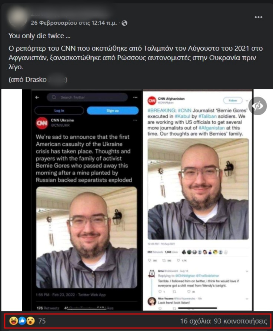Open the 16 σχόλια comments link
273x331 pixels.
click(x=195, y=321)
